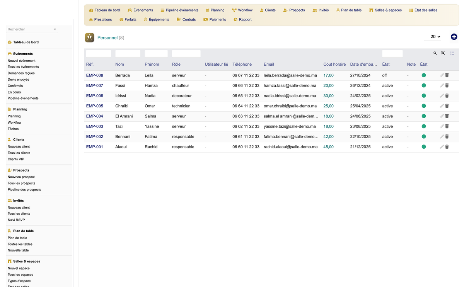
Task: Click the Nom filter input field
Action: 128,54
